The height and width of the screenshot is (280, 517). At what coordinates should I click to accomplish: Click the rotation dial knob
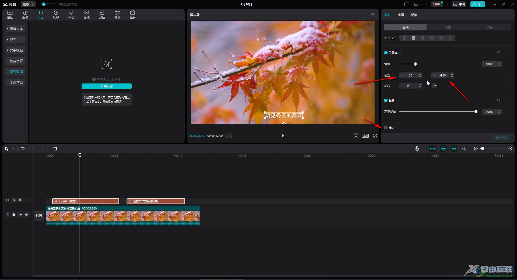[434, 86]
